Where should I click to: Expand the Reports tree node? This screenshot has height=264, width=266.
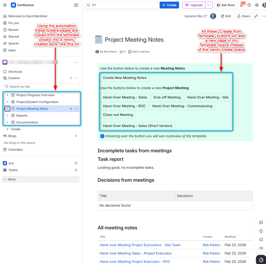pos(7,115)
